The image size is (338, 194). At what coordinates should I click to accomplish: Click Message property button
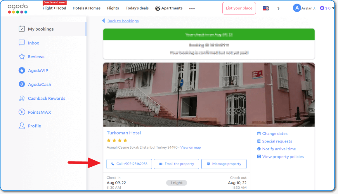[224, 164]
